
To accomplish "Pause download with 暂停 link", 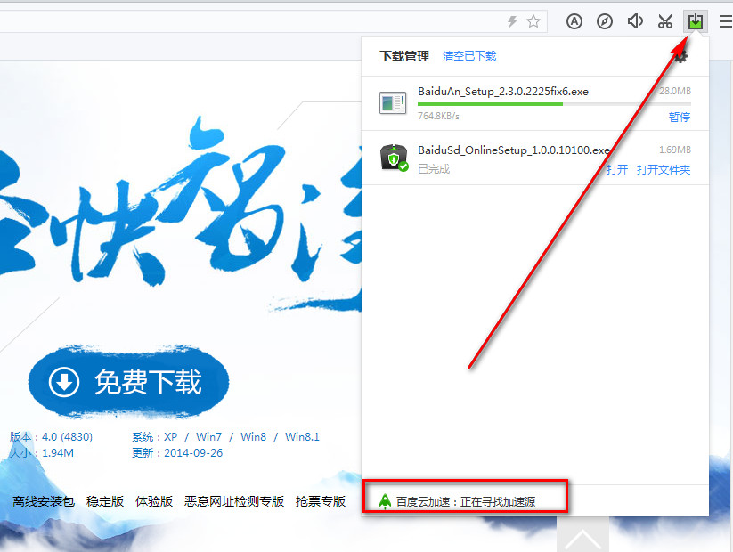I will tap(680, 117).
